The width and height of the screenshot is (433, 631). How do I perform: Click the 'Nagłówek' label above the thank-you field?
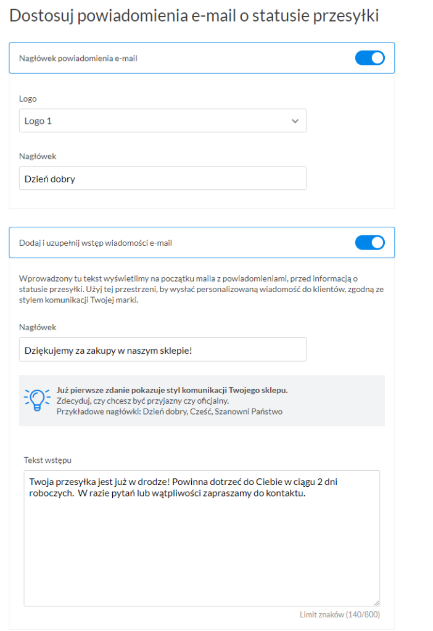click(38, 327)
